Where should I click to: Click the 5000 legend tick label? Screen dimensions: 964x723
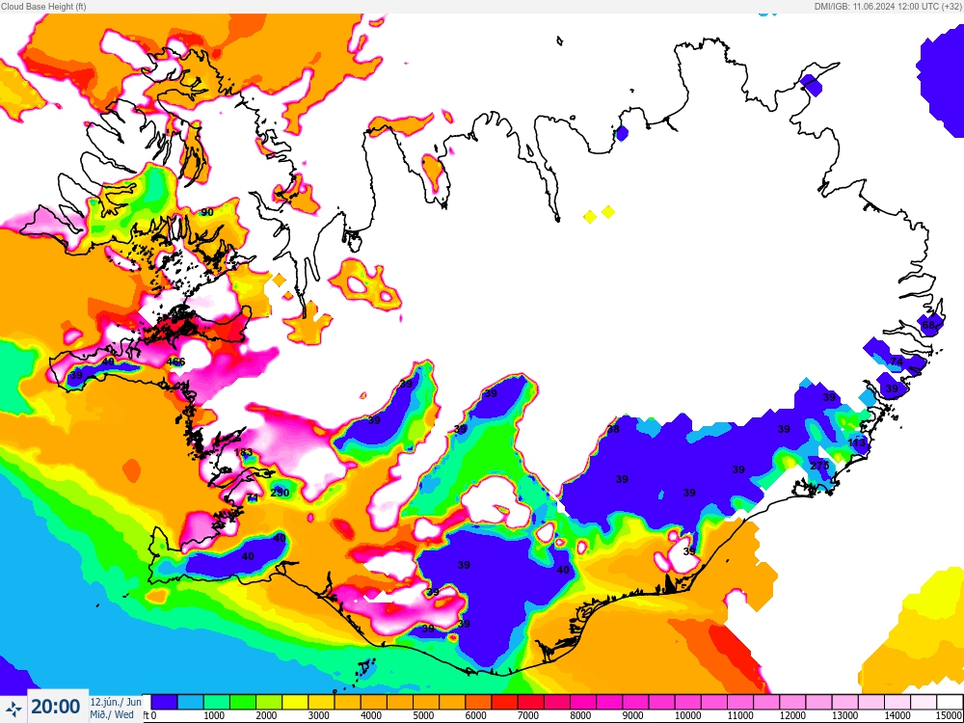(425, 715)
